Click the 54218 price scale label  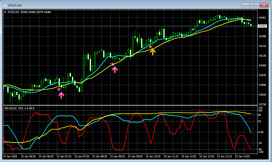pos(262,46)
